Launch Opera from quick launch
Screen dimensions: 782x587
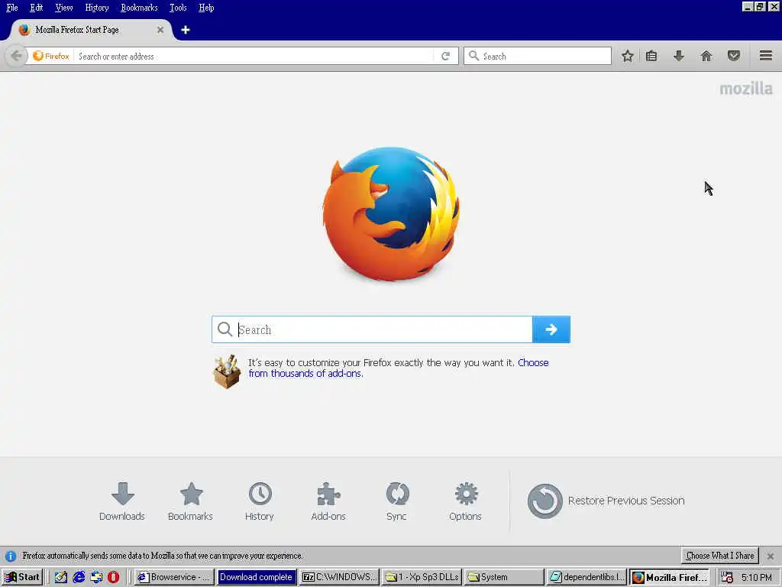pyautogui.click(x=113, y=577)
